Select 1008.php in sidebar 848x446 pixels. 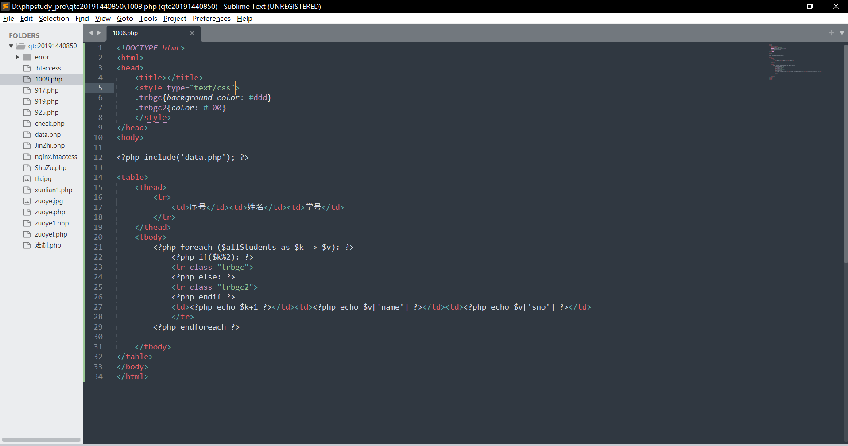(49, 79)
